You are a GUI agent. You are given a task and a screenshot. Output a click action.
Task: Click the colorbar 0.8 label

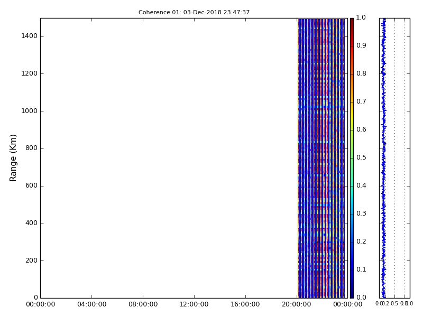point(361,73)
